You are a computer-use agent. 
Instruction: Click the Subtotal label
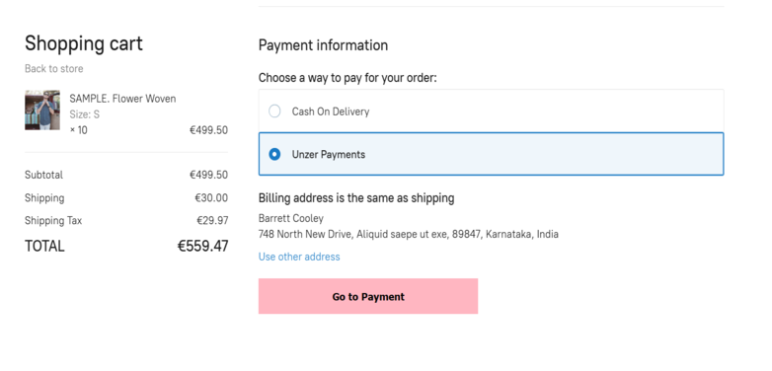coord(43,175)
